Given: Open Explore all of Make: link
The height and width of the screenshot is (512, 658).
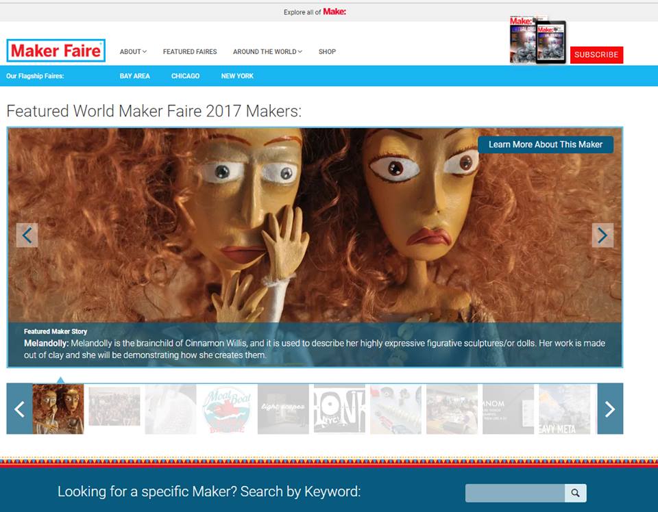Looking at the screenshot, I should (x=315, y=12).
